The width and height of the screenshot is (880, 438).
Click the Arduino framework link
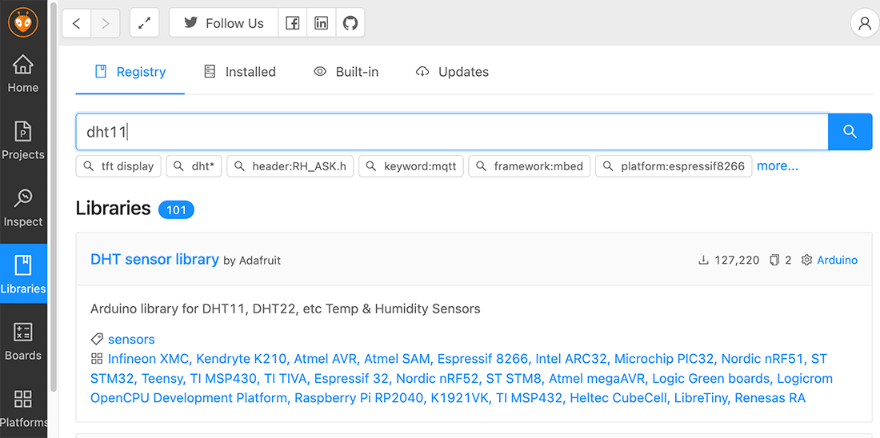click(x=838, y=261)
